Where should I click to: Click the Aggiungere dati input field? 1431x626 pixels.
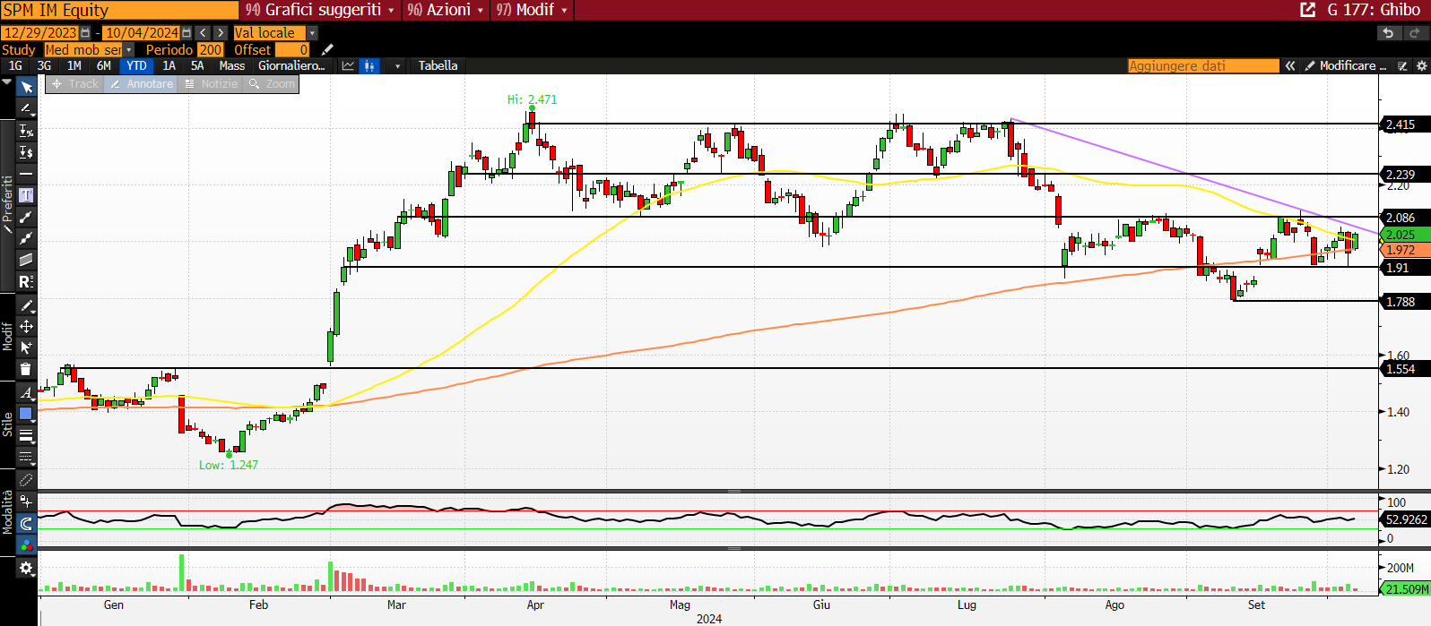click(x=1203, y=66)
